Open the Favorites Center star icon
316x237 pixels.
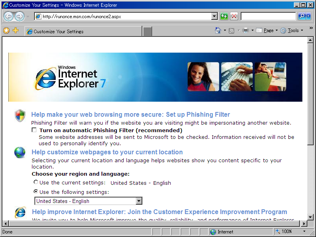point(6,31)
